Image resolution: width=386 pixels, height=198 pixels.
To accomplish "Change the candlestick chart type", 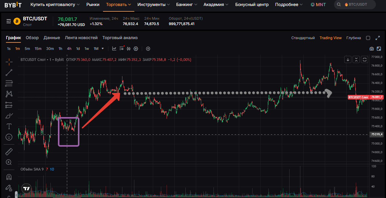I will pyautogui.click(x=129, y=48).
